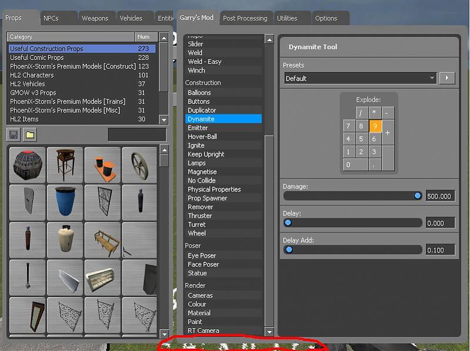Toggle the highlighted numpad 9 key
Viewport: 470px width, 351px height.
[375, 126]
